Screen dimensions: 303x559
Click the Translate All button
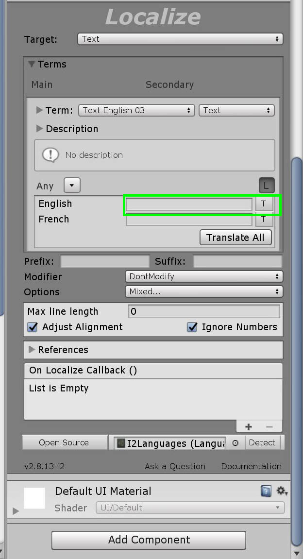coord(235,237)
